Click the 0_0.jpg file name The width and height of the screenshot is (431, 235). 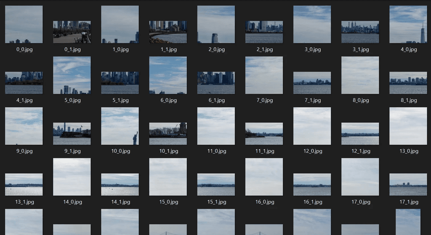pos(24,50)
